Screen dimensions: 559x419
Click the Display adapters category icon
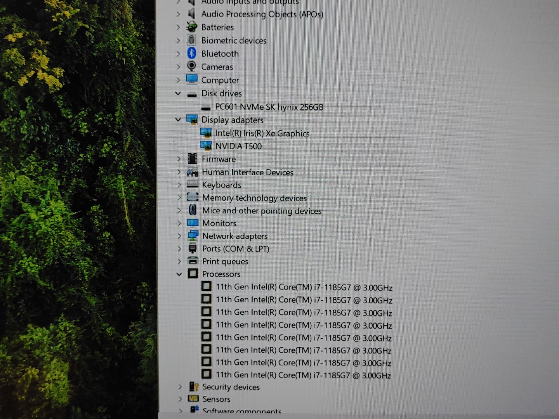pyautogui.click(x=192, y=119)
